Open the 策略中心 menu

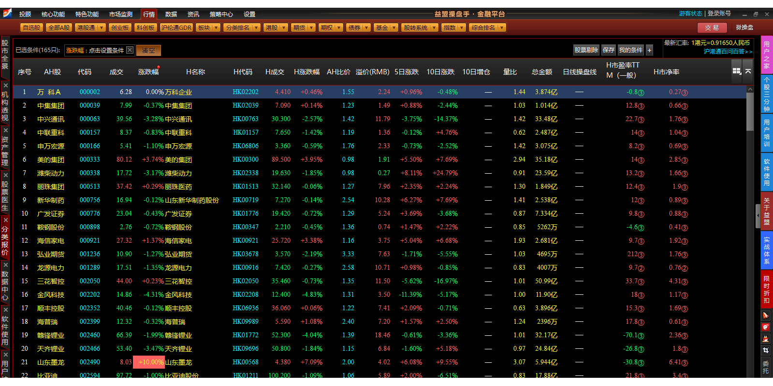click(221, 14)
